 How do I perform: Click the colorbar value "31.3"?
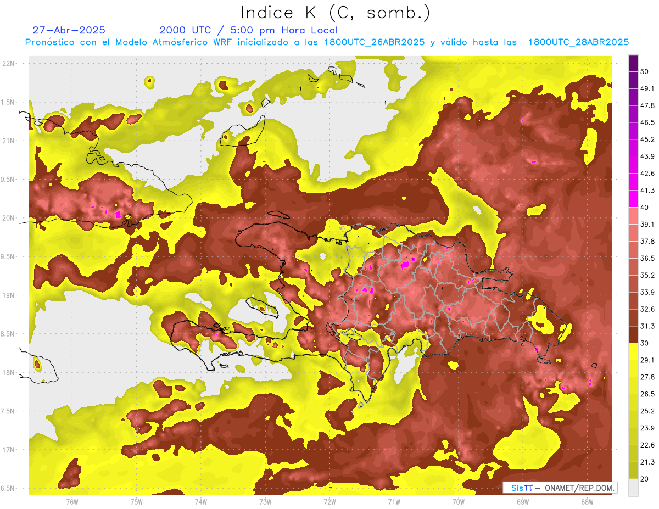point(647,326)
